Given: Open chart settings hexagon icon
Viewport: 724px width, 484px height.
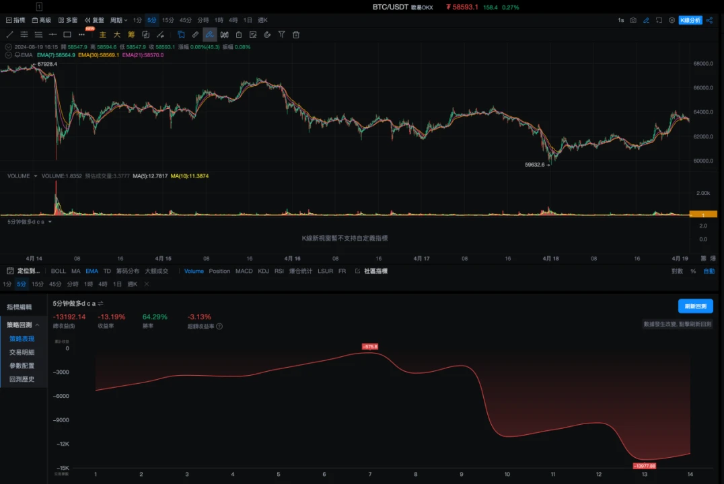Looking at the screenshot, I should (672, 20).
